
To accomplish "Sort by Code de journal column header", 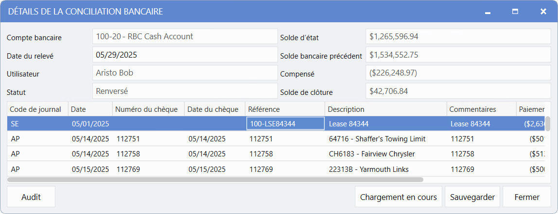I will [37, 109].
